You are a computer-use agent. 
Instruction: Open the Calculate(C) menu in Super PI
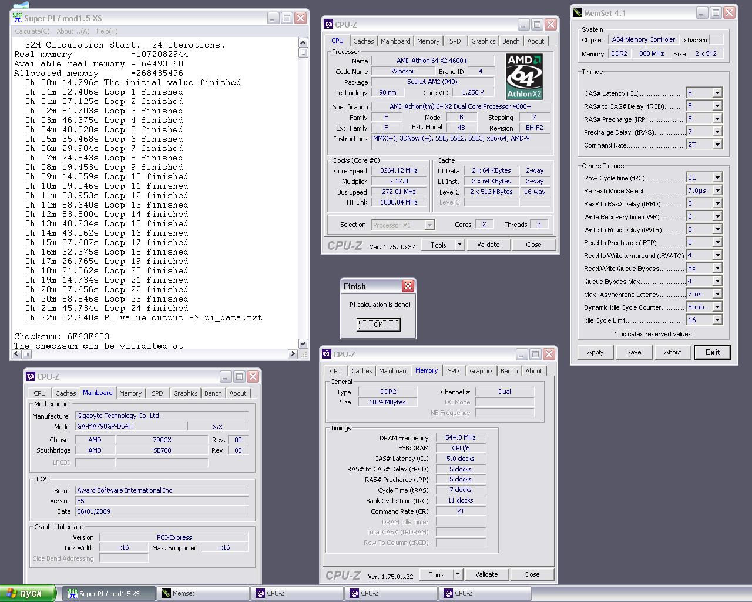(32, 31)
